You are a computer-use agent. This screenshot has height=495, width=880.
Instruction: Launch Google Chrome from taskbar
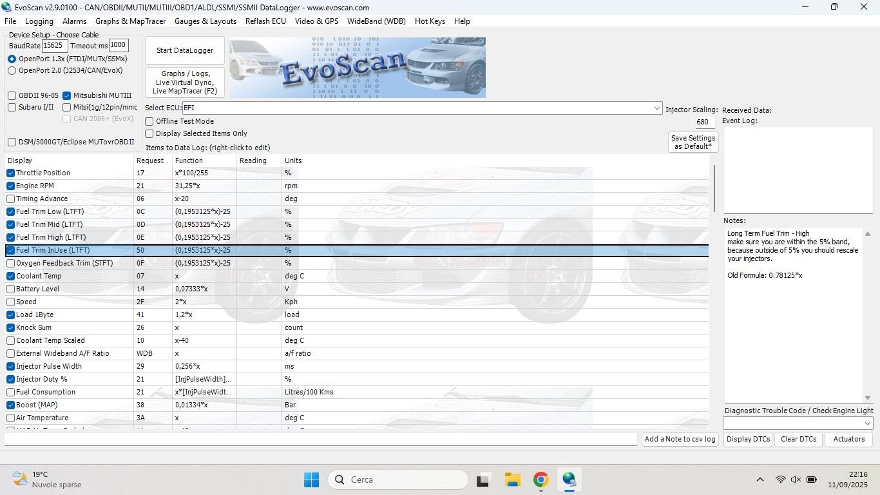[540, 480]
